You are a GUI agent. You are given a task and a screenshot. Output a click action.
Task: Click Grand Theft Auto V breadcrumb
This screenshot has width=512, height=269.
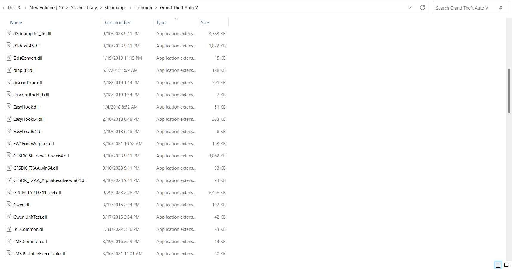179,8
